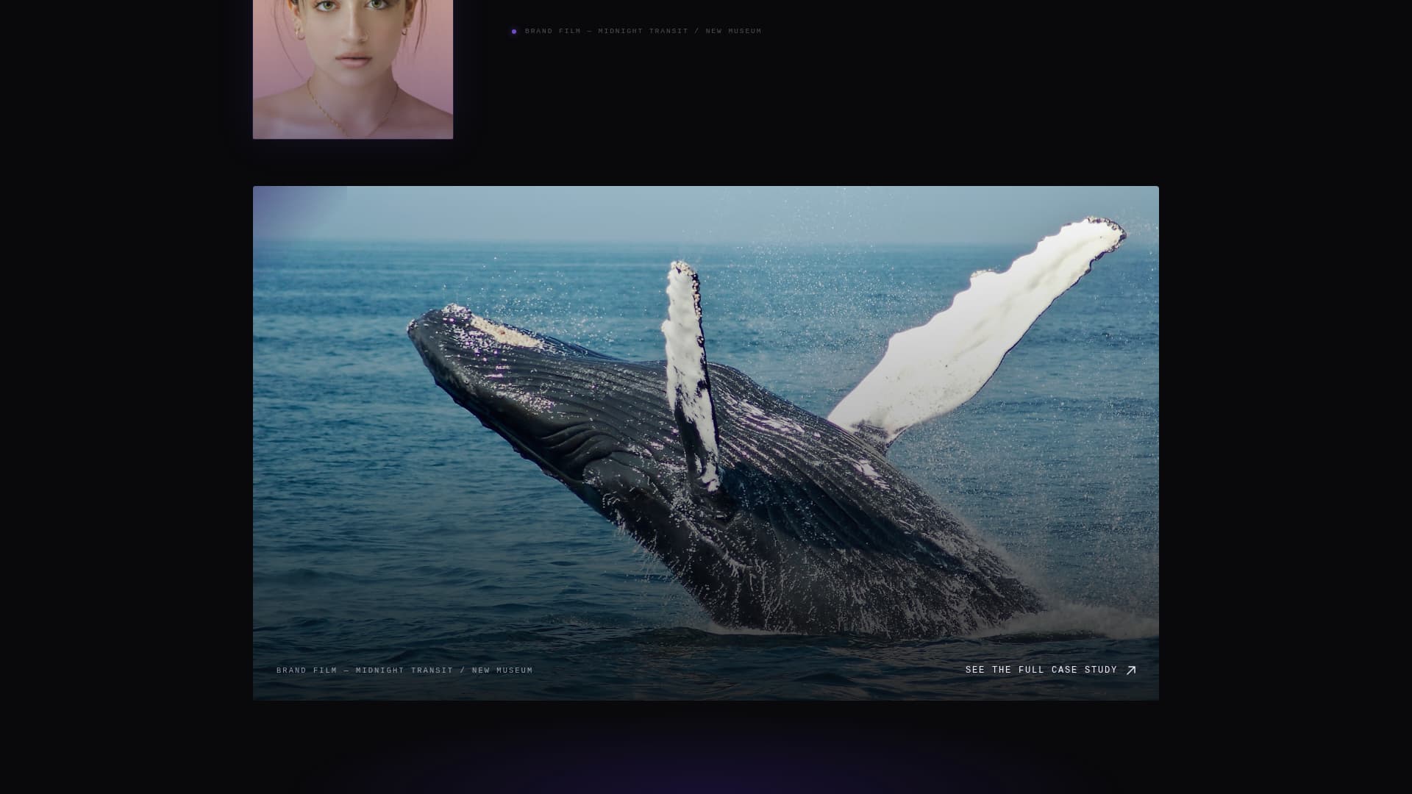The height and width of the screenshot is (794, 1412).
Task: Activate the full case study call-to-action
Action: coord(1042,670)
